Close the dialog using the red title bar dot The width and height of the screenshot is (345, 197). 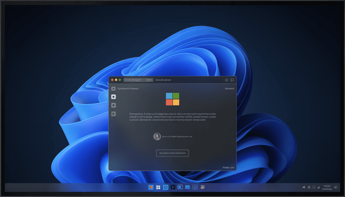point(112,80)
